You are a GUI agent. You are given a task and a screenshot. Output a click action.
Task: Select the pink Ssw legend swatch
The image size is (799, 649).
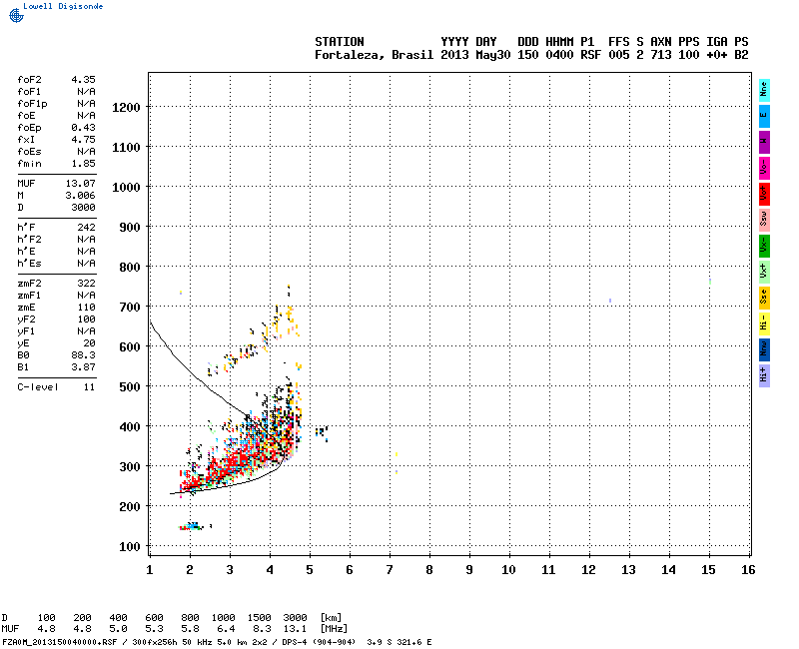764,220
